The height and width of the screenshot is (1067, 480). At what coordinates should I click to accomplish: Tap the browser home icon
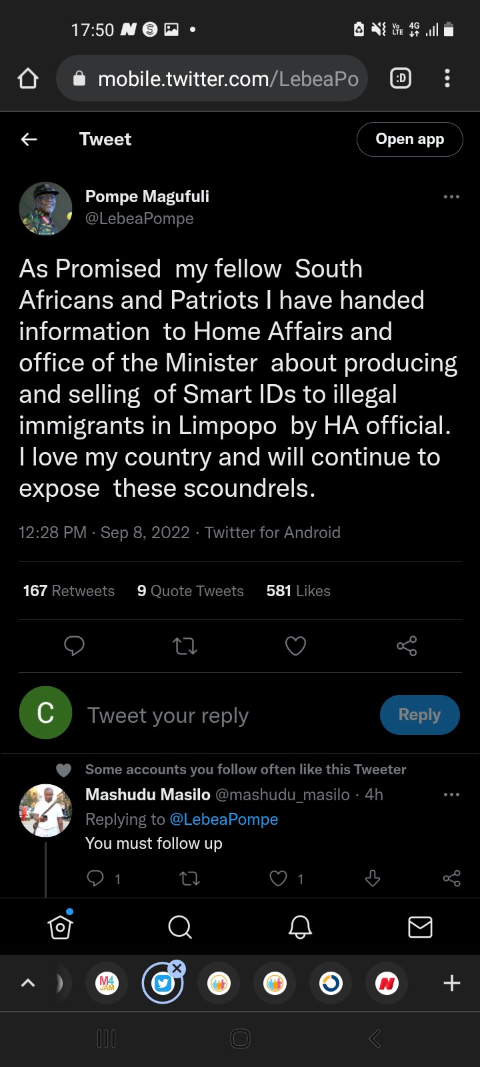click(28, 79)
